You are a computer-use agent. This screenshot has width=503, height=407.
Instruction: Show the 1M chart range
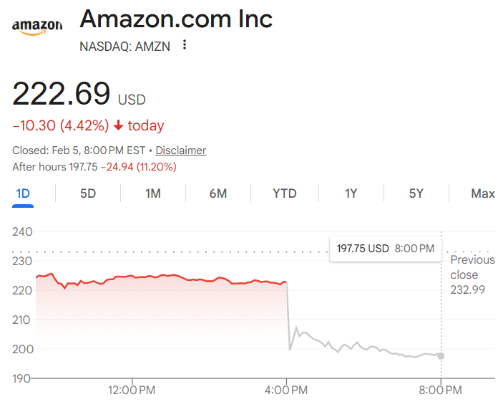[x=152, y=193]
